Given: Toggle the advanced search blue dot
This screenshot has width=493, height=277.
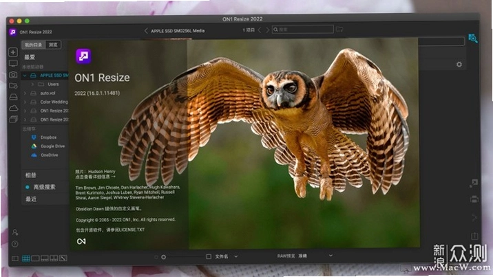Looking at the screenshot, I should [28, 187].
